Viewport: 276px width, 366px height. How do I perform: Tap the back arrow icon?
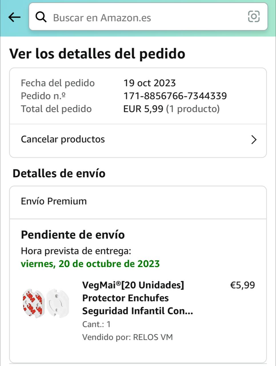coord(14,17)
